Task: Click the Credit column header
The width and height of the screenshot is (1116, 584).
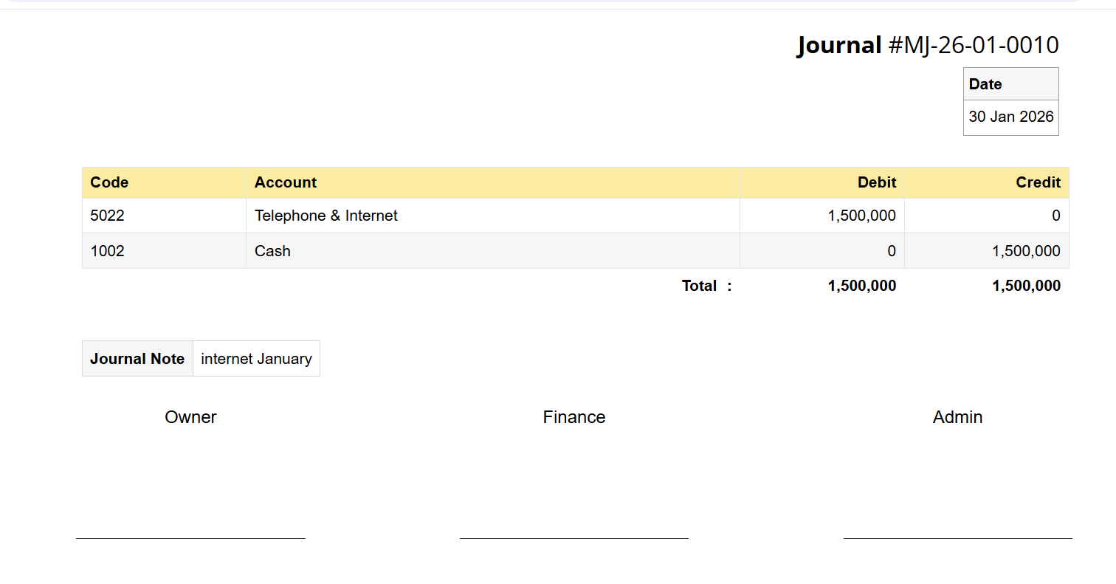Action: pyautogui.click(x=1038, y=182)
